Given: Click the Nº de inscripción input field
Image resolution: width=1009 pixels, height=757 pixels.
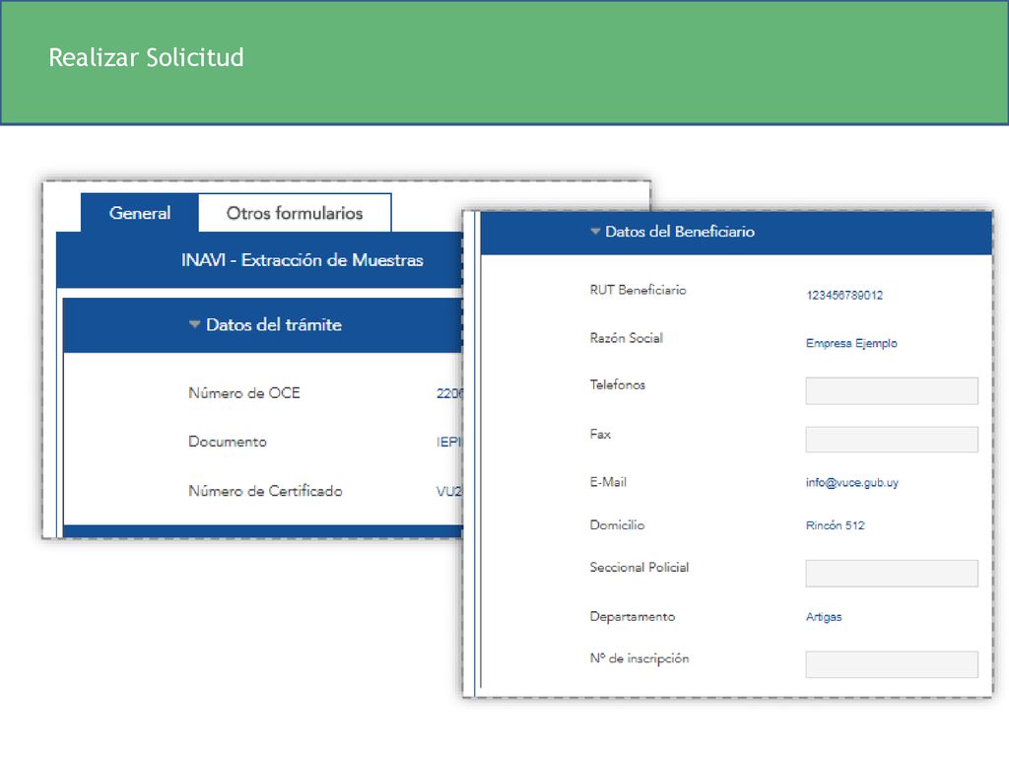Looking at the screenshot, I should [891, 664].
